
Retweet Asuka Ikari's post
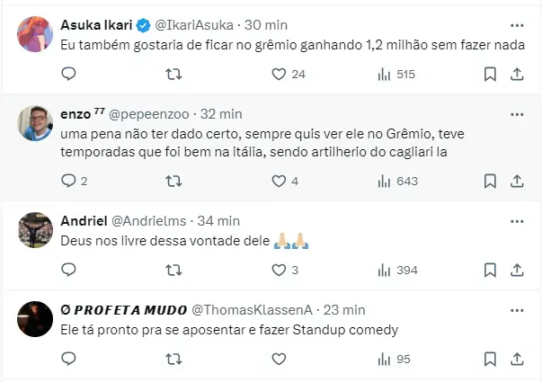pos(173,74)
